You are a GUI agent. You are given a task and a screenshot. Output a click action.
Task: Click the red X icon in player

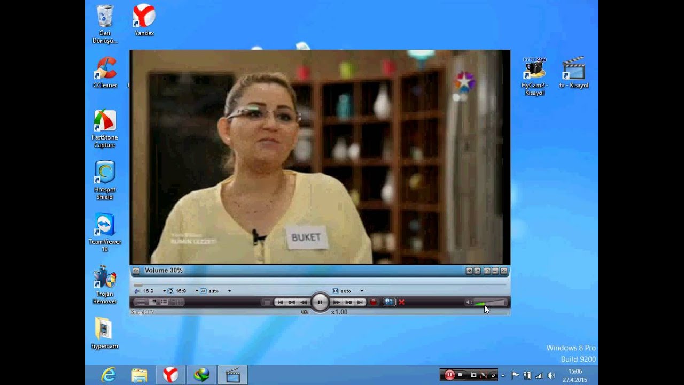click(x=402, y=302)
